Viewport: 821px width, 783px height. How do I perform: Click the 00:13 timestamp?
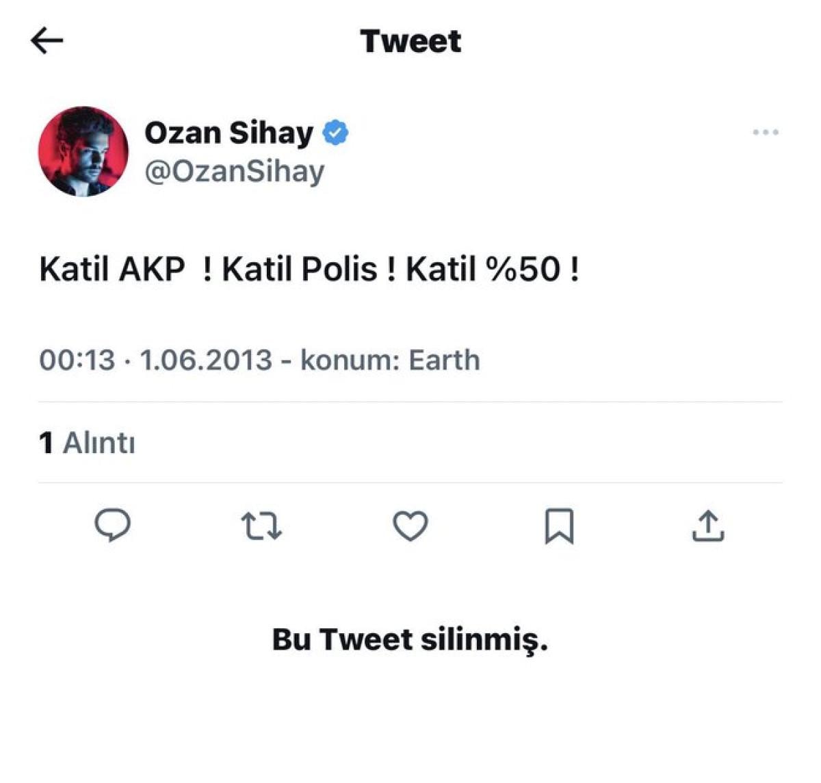tap(77, 360)
